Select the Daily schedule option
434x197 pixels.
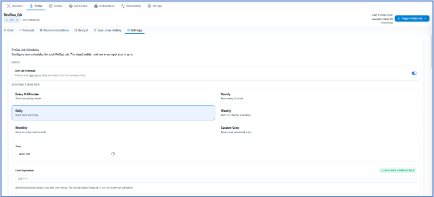(x=113, y=113)
